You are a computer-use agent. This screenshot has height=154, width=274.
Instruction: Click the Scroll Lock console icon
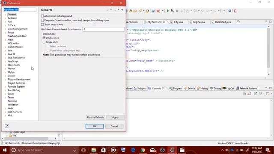[249, 93]
